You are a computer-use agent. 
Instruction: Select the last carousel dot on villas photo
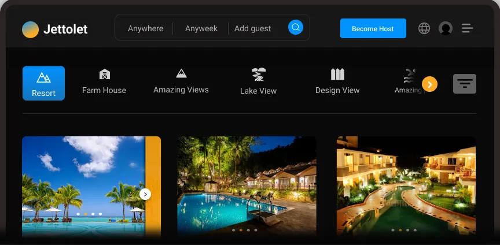[415, 230]
